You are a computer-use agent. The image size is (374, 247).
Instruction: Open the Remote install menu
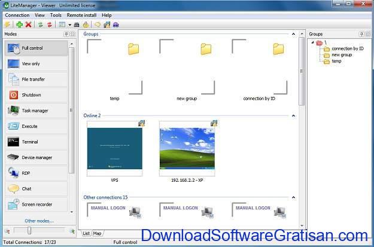tap(81, 15)
